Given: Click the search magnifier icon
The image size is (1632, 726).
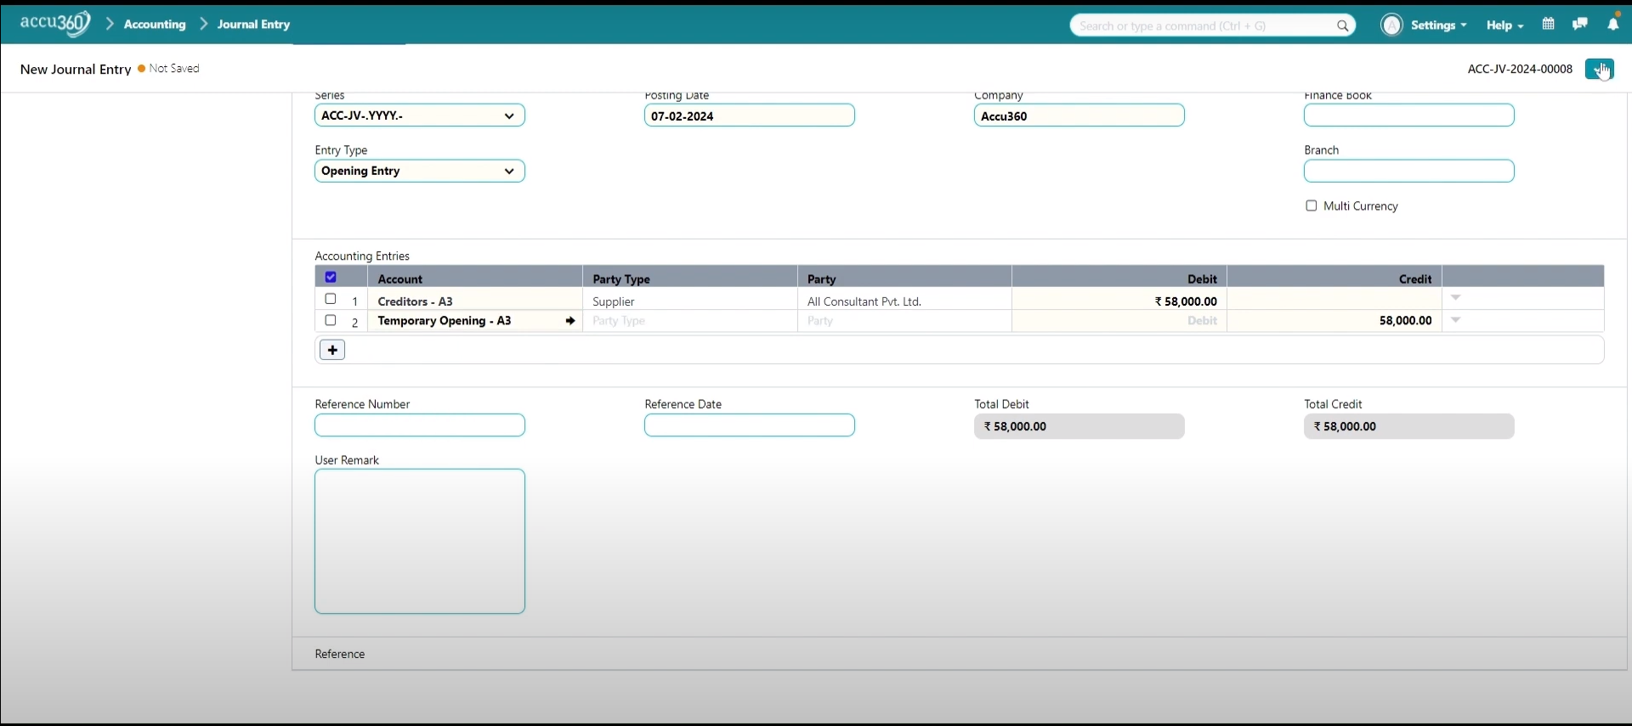Looking at the screenshot, I should click(x=1343, y=26).
